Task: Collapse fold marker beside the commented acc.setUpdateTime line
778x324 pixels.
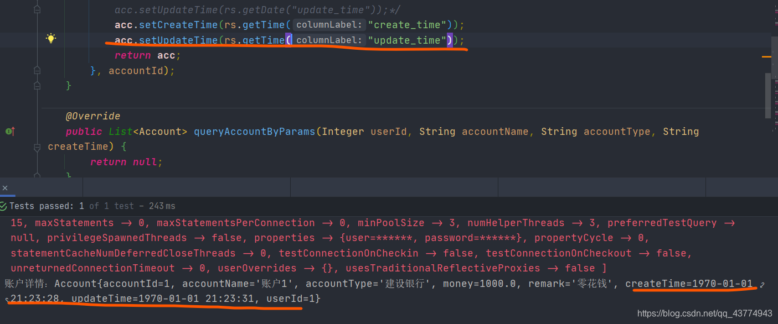Action: pos(37,10)
